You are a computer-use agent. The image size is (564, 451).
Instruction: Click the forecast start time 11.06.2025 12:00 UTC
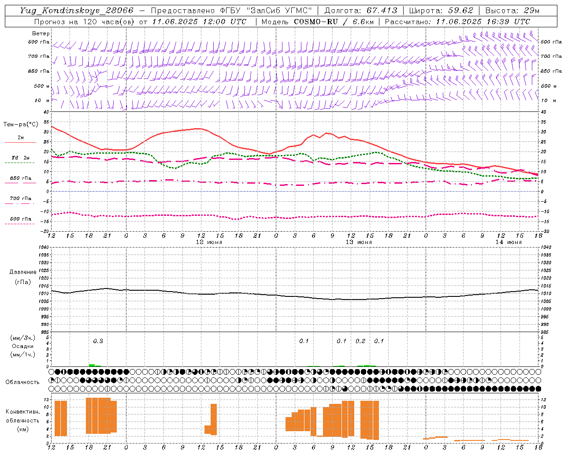coord(199,22)
